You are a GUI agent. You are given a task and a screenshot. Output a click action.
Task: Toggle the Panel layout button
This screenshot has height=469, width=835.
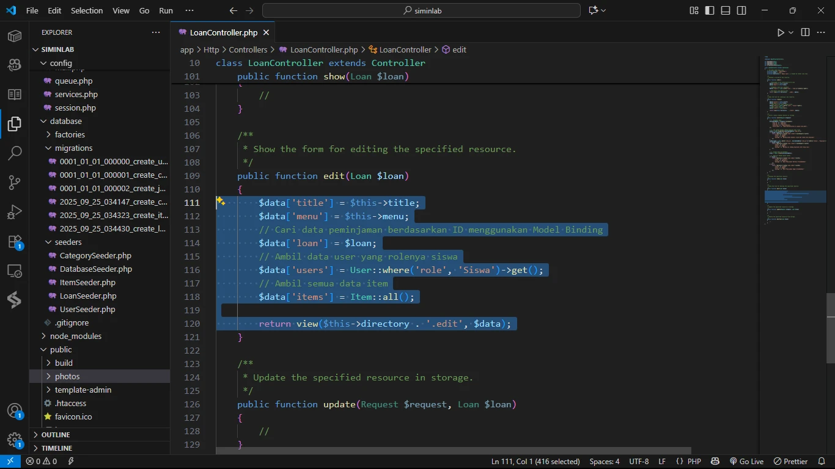click(726, 10)
